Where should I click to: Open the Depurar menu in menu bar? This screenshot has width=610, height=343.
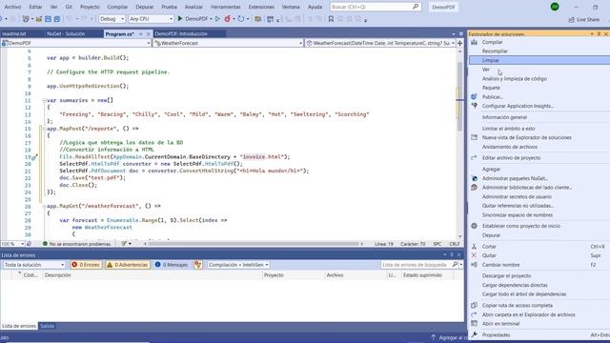pos(144,7)
